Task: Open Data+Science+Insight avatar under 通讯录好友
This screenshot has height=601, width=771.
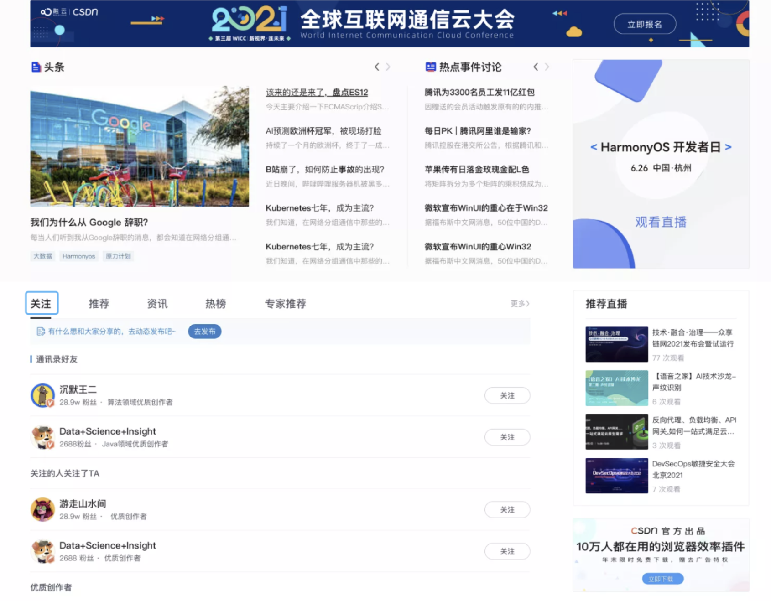Action: [x=43, y=437]
